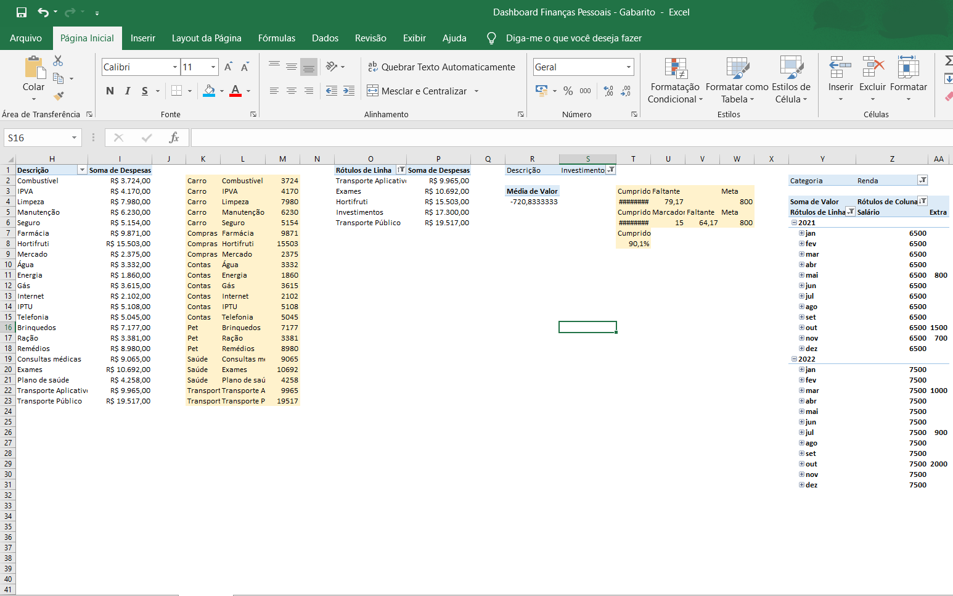Switch to Inserir ribbon tab

143,38
